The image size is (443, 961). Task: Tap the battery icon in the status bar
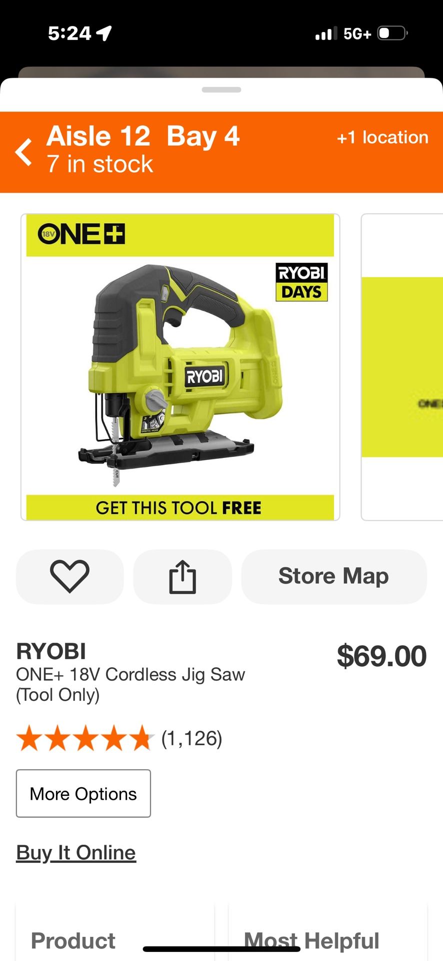392,34
